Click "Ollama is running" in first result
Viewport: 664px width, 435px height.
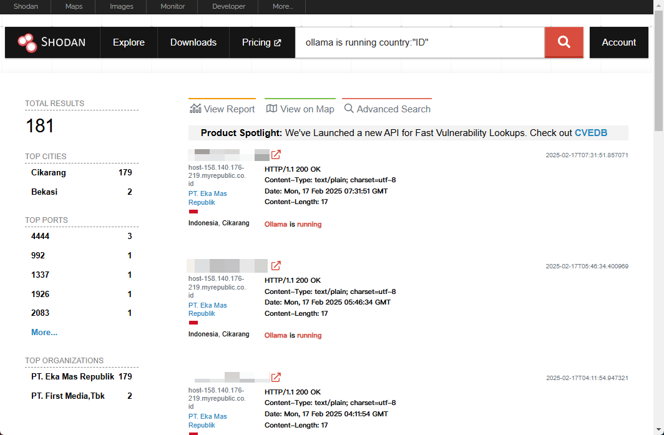[x=293, y=224]
